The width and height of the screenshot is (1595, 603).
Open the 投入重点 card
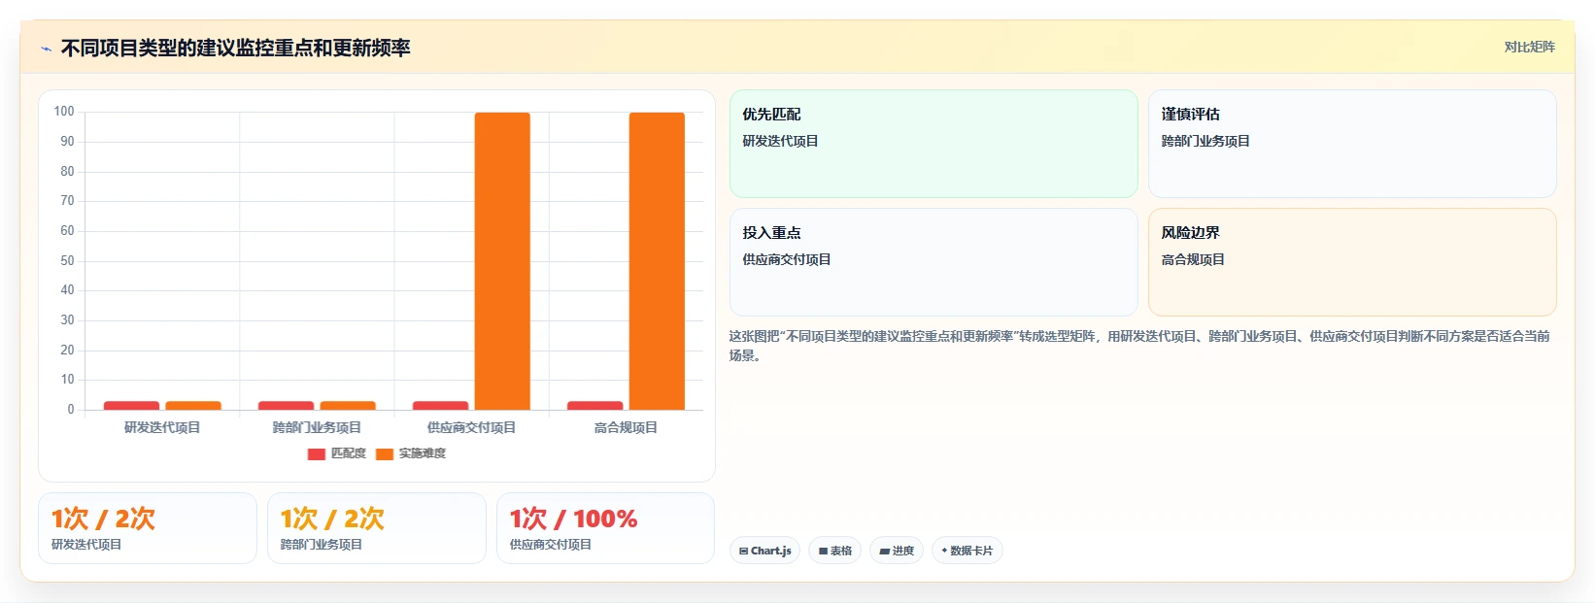click(x=933, y=262)
